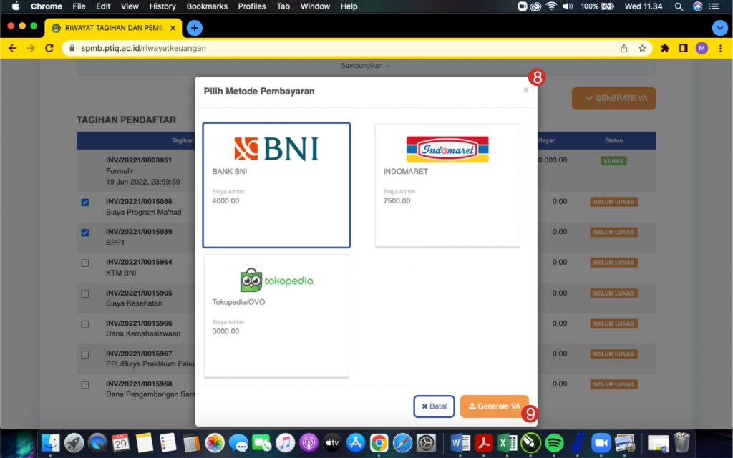Reload the page with the refresh icon
Screen dimensions: 733x458
(49, 48)
